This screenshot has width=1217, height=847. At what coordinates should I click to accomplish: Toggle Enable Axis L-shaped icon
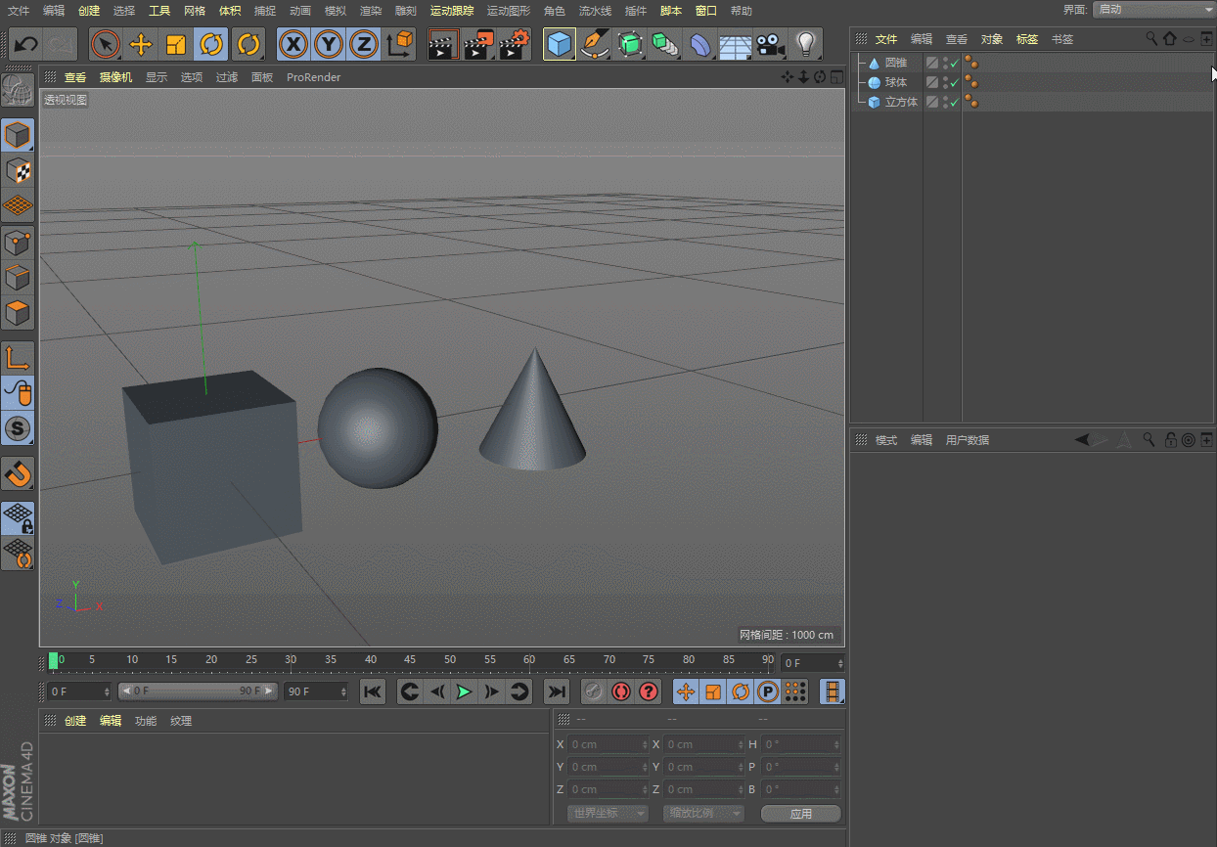[x=18, y=357]
